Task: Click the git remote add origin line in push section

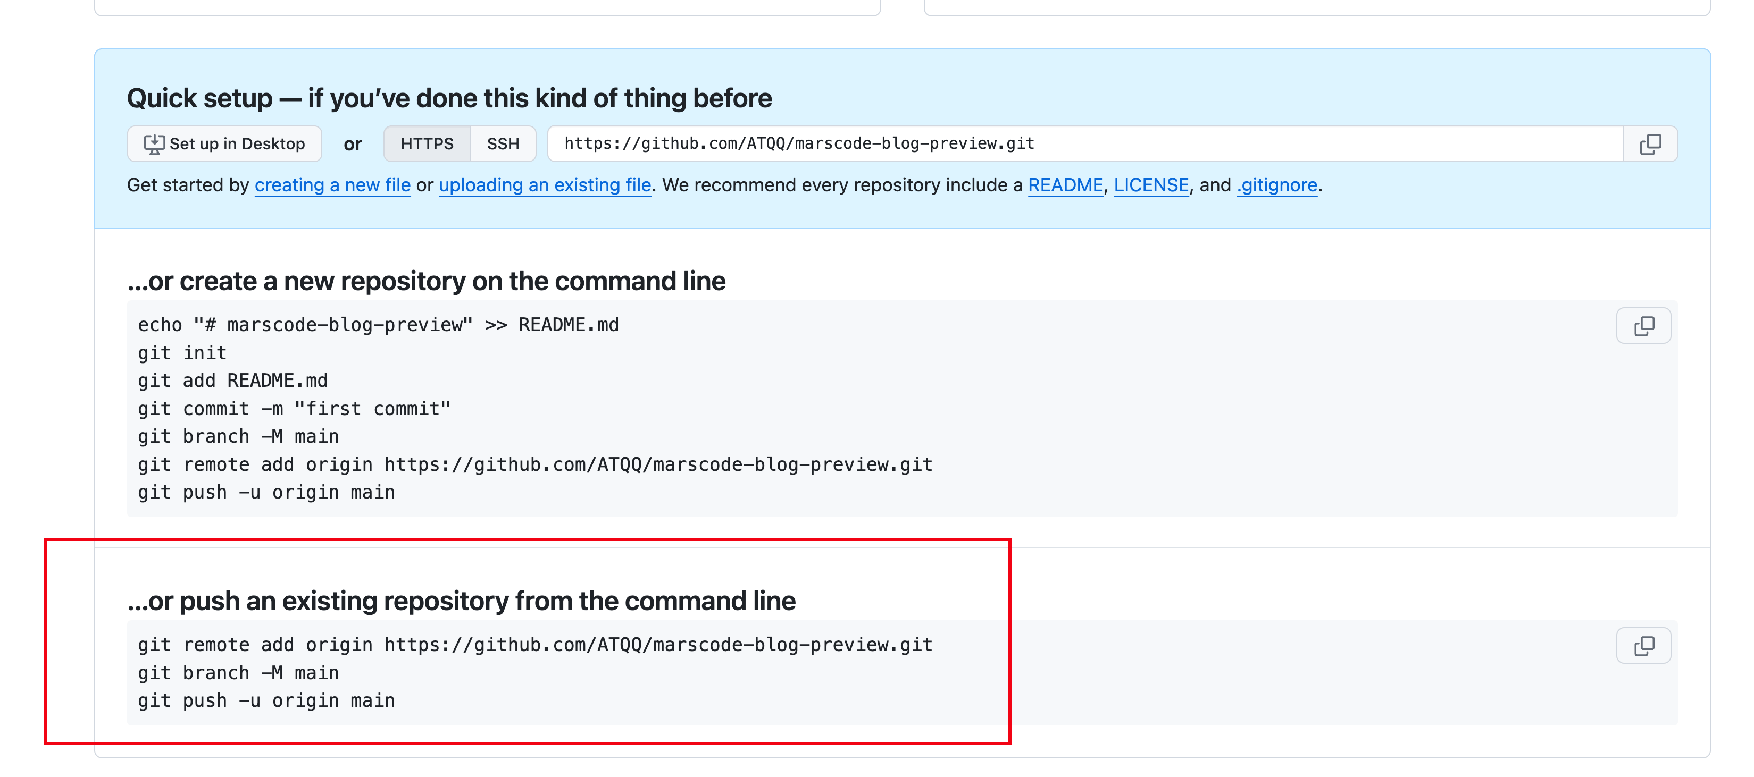Action: coord(535,644)
